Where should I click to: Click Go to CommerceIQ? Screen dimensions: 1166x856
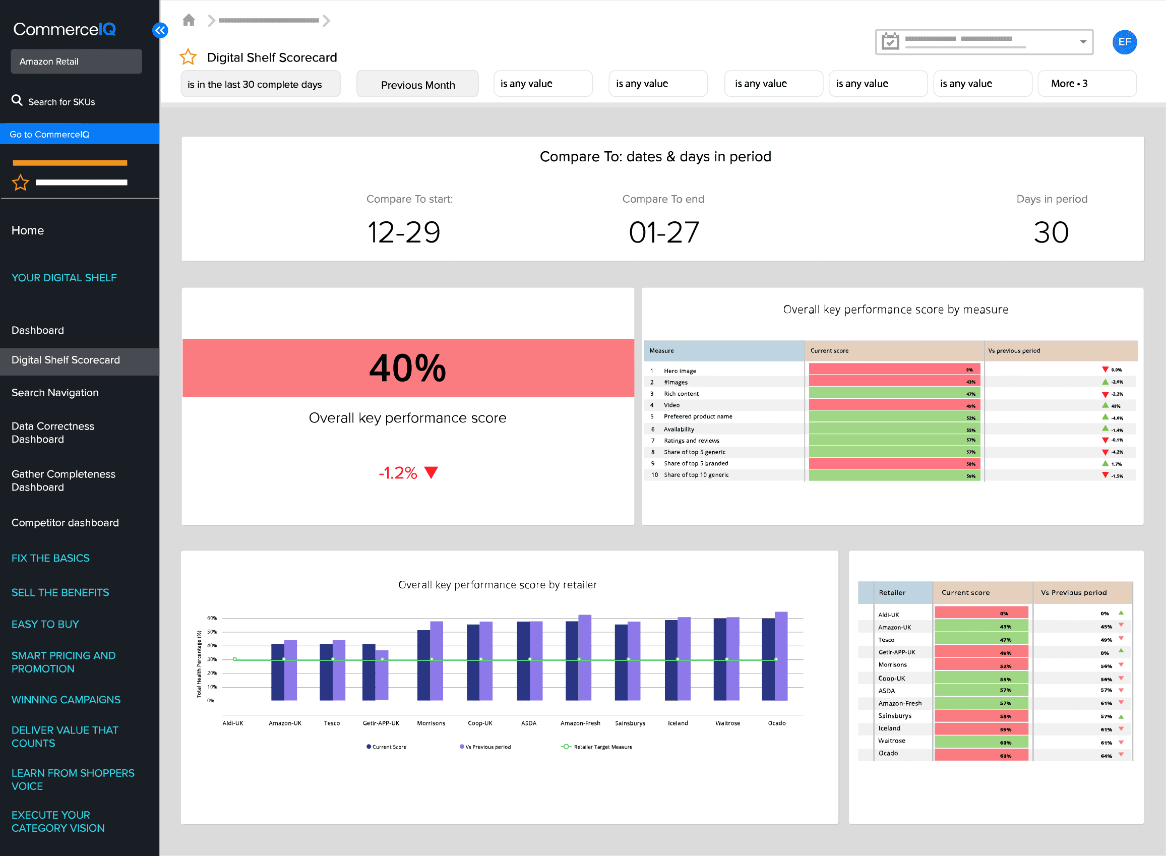coord(80,134)
